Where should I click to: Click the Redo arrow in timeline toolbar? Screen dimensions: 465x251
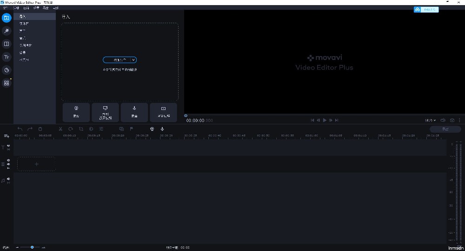pyautogui.click(x=30, y=129)
